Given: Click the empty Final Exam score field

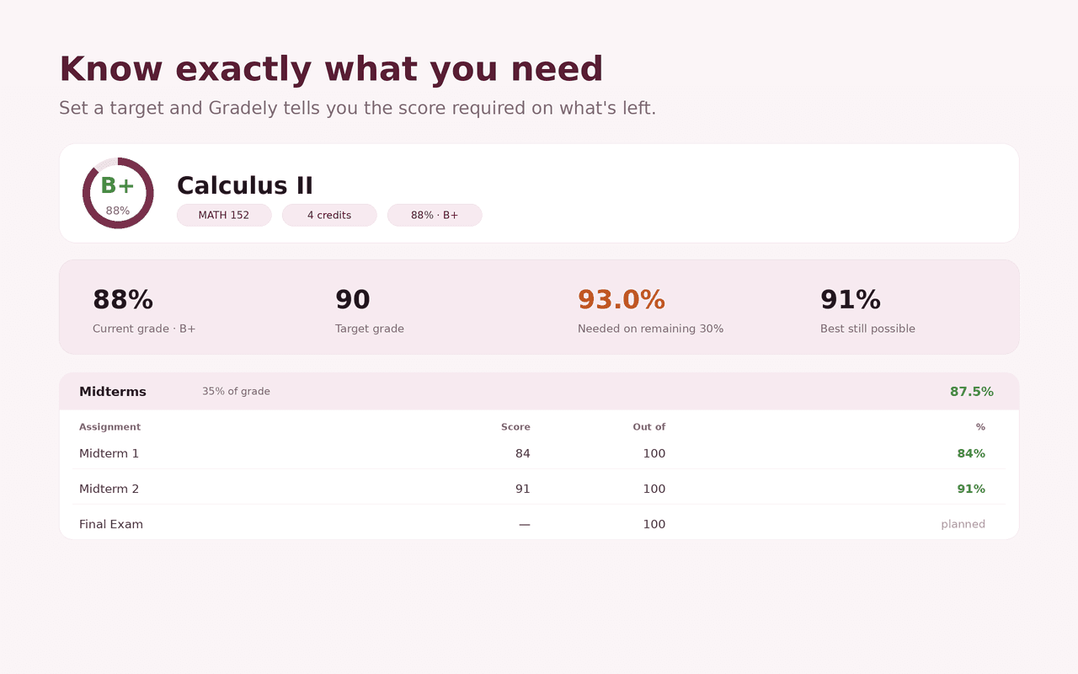Looking at the screenshot, I should 525,524.
